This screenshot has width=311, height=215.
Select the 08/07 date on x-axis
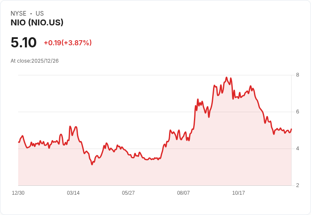click(183, 193)
